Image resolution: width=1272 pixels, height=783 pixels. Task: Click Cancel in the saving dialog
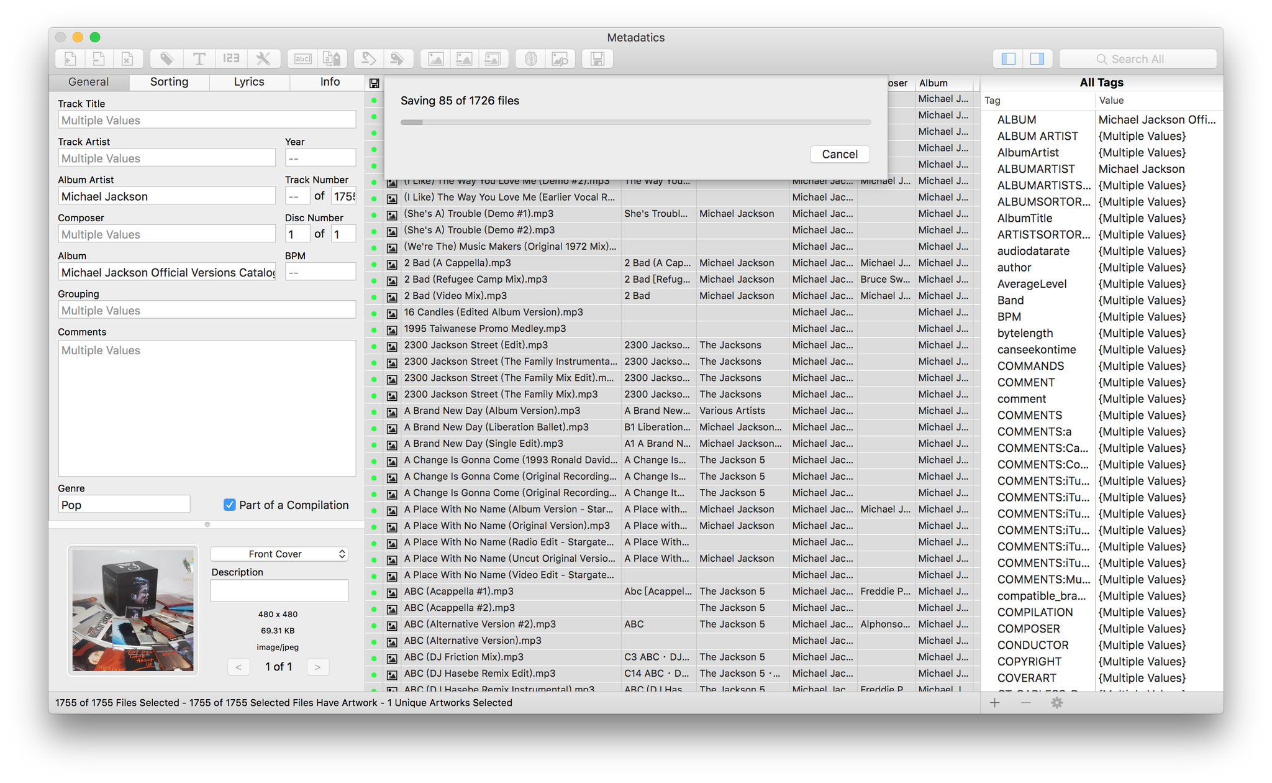(840, 154)
